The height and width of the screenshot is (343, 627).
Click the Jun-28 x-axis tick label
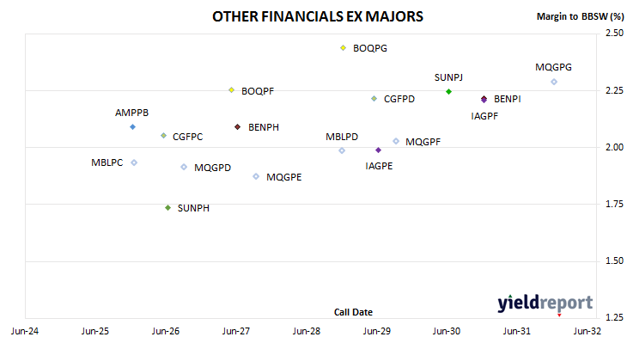point(307,331)
